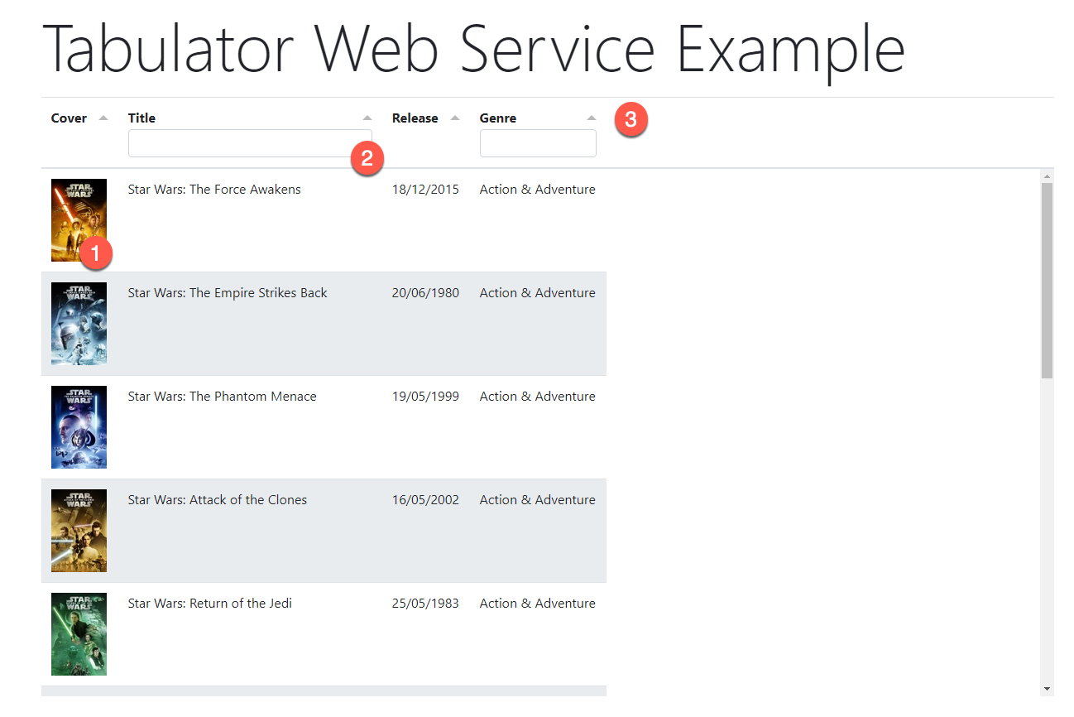Click release date 25/05/1983

(425, 604)
